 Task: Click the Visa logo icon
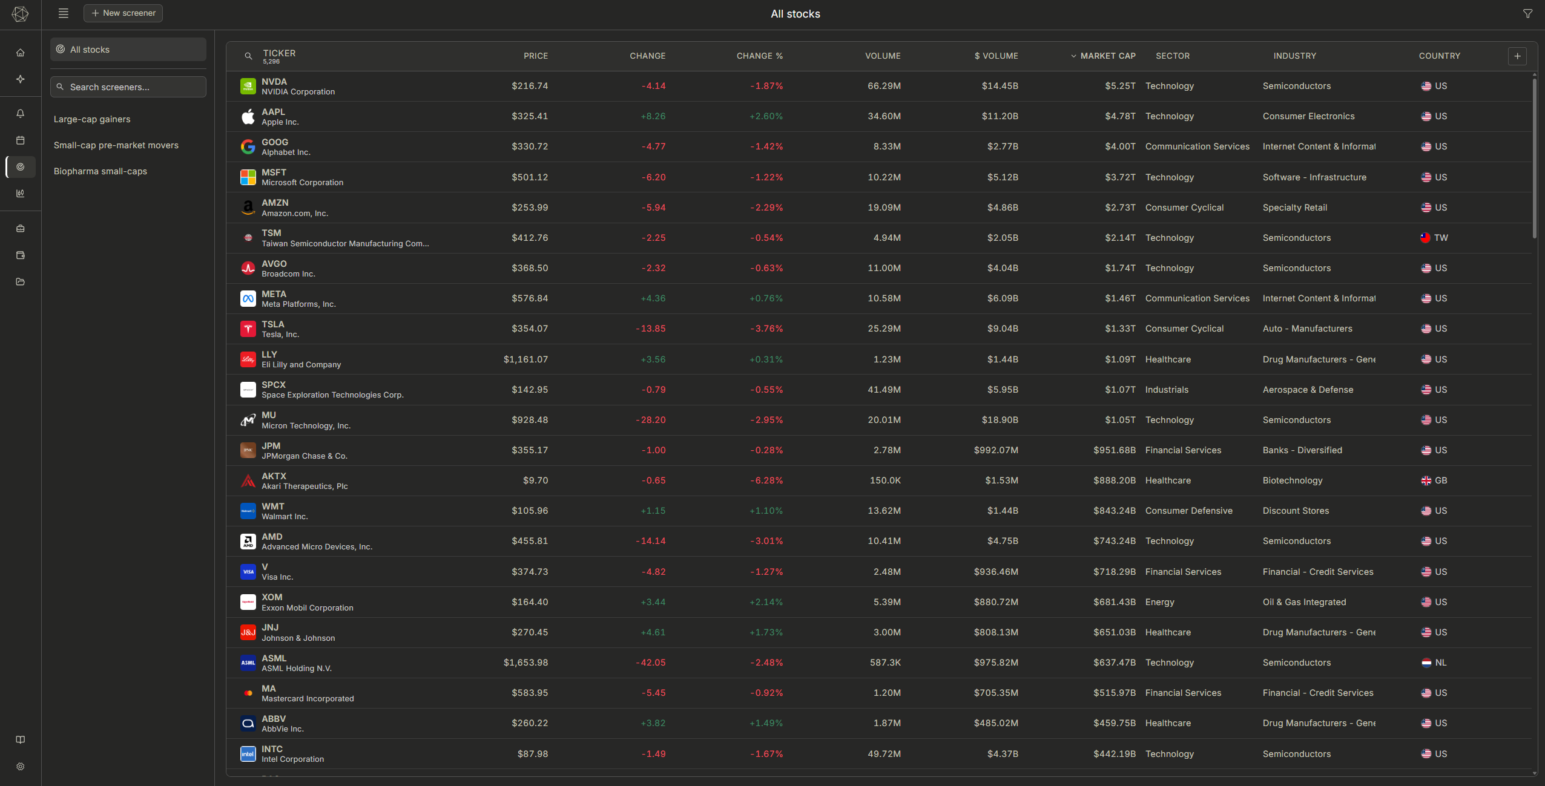pos(248,572)
